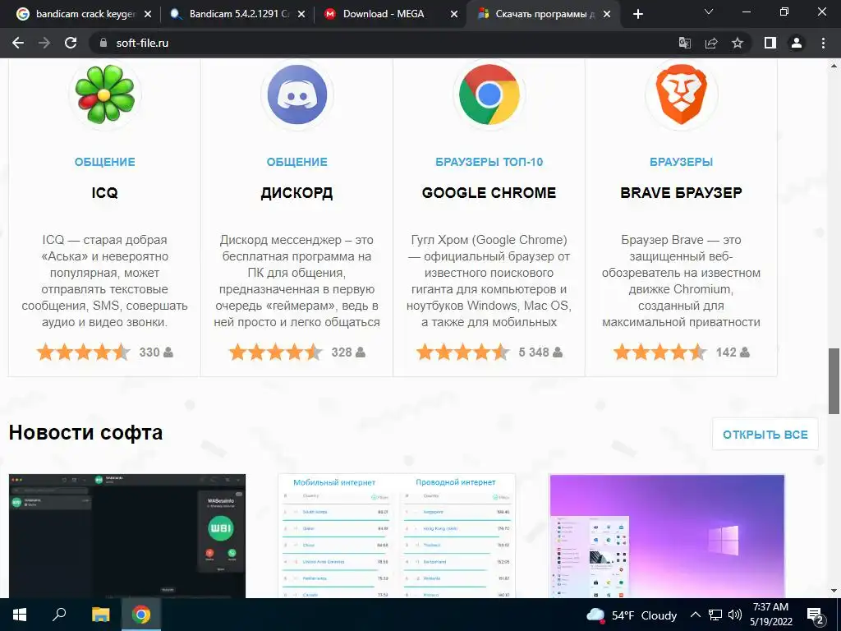Open the Chrome three-dot menu
841x631 pixels.
click(823, 43)
